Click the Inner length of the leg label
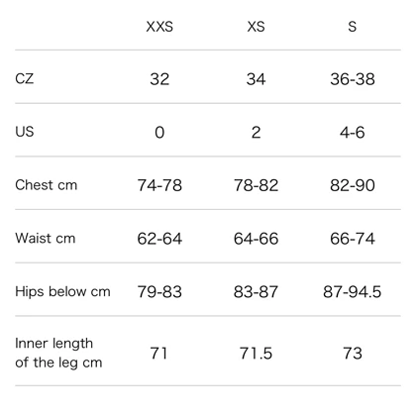 (x=58, y=353)
